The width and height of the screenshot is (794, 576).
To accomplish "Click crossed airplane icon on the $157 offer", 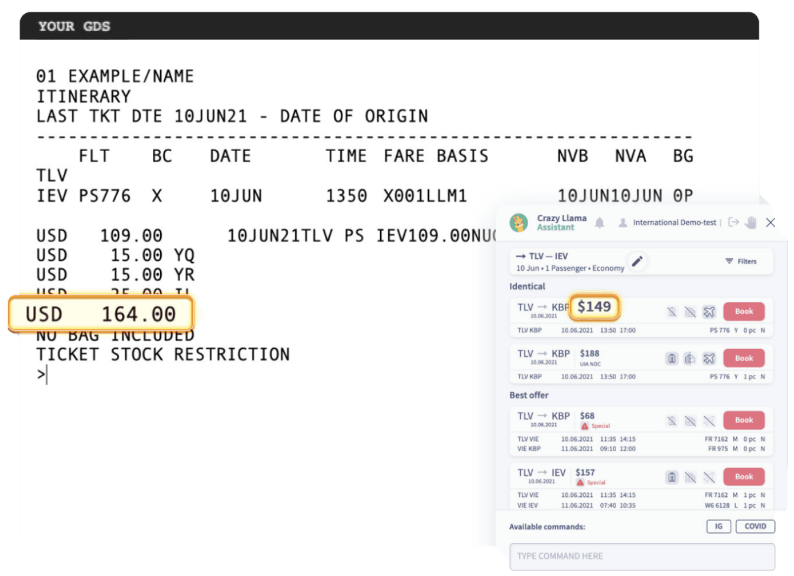I will (x=709, y=477).
